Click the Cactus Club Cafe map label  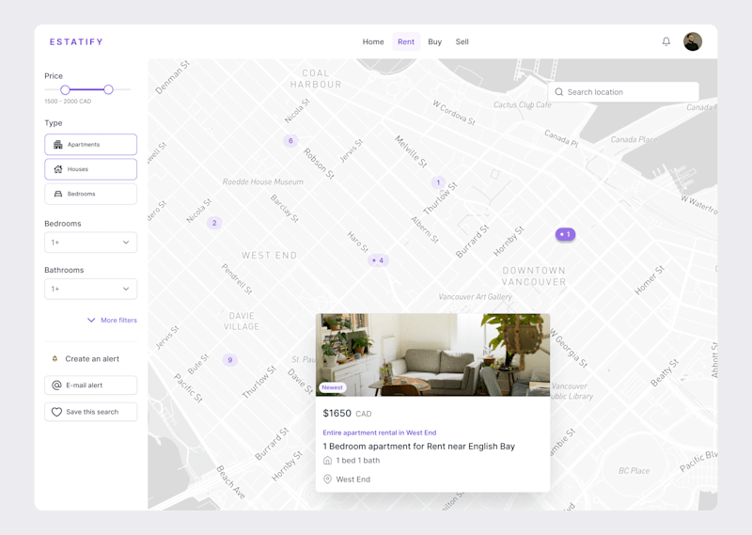pos(523,104)
